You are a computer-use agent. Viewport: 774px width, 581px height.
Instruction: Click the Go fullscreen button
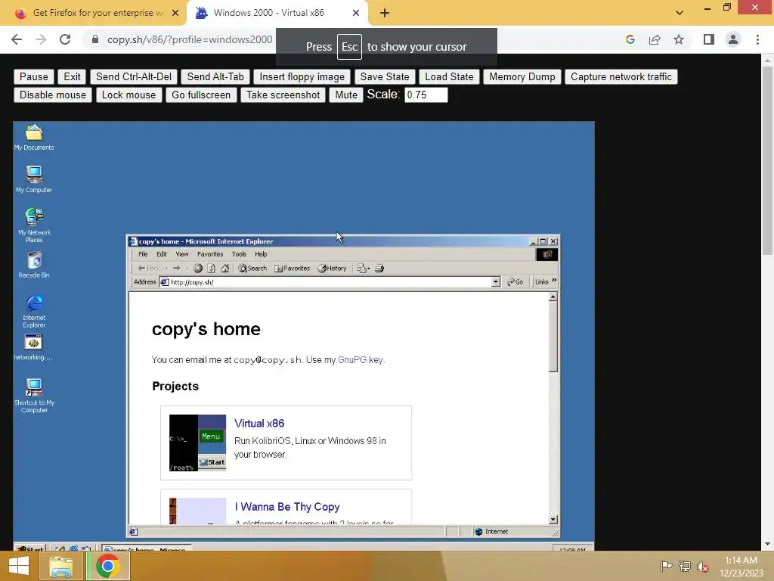201,95
